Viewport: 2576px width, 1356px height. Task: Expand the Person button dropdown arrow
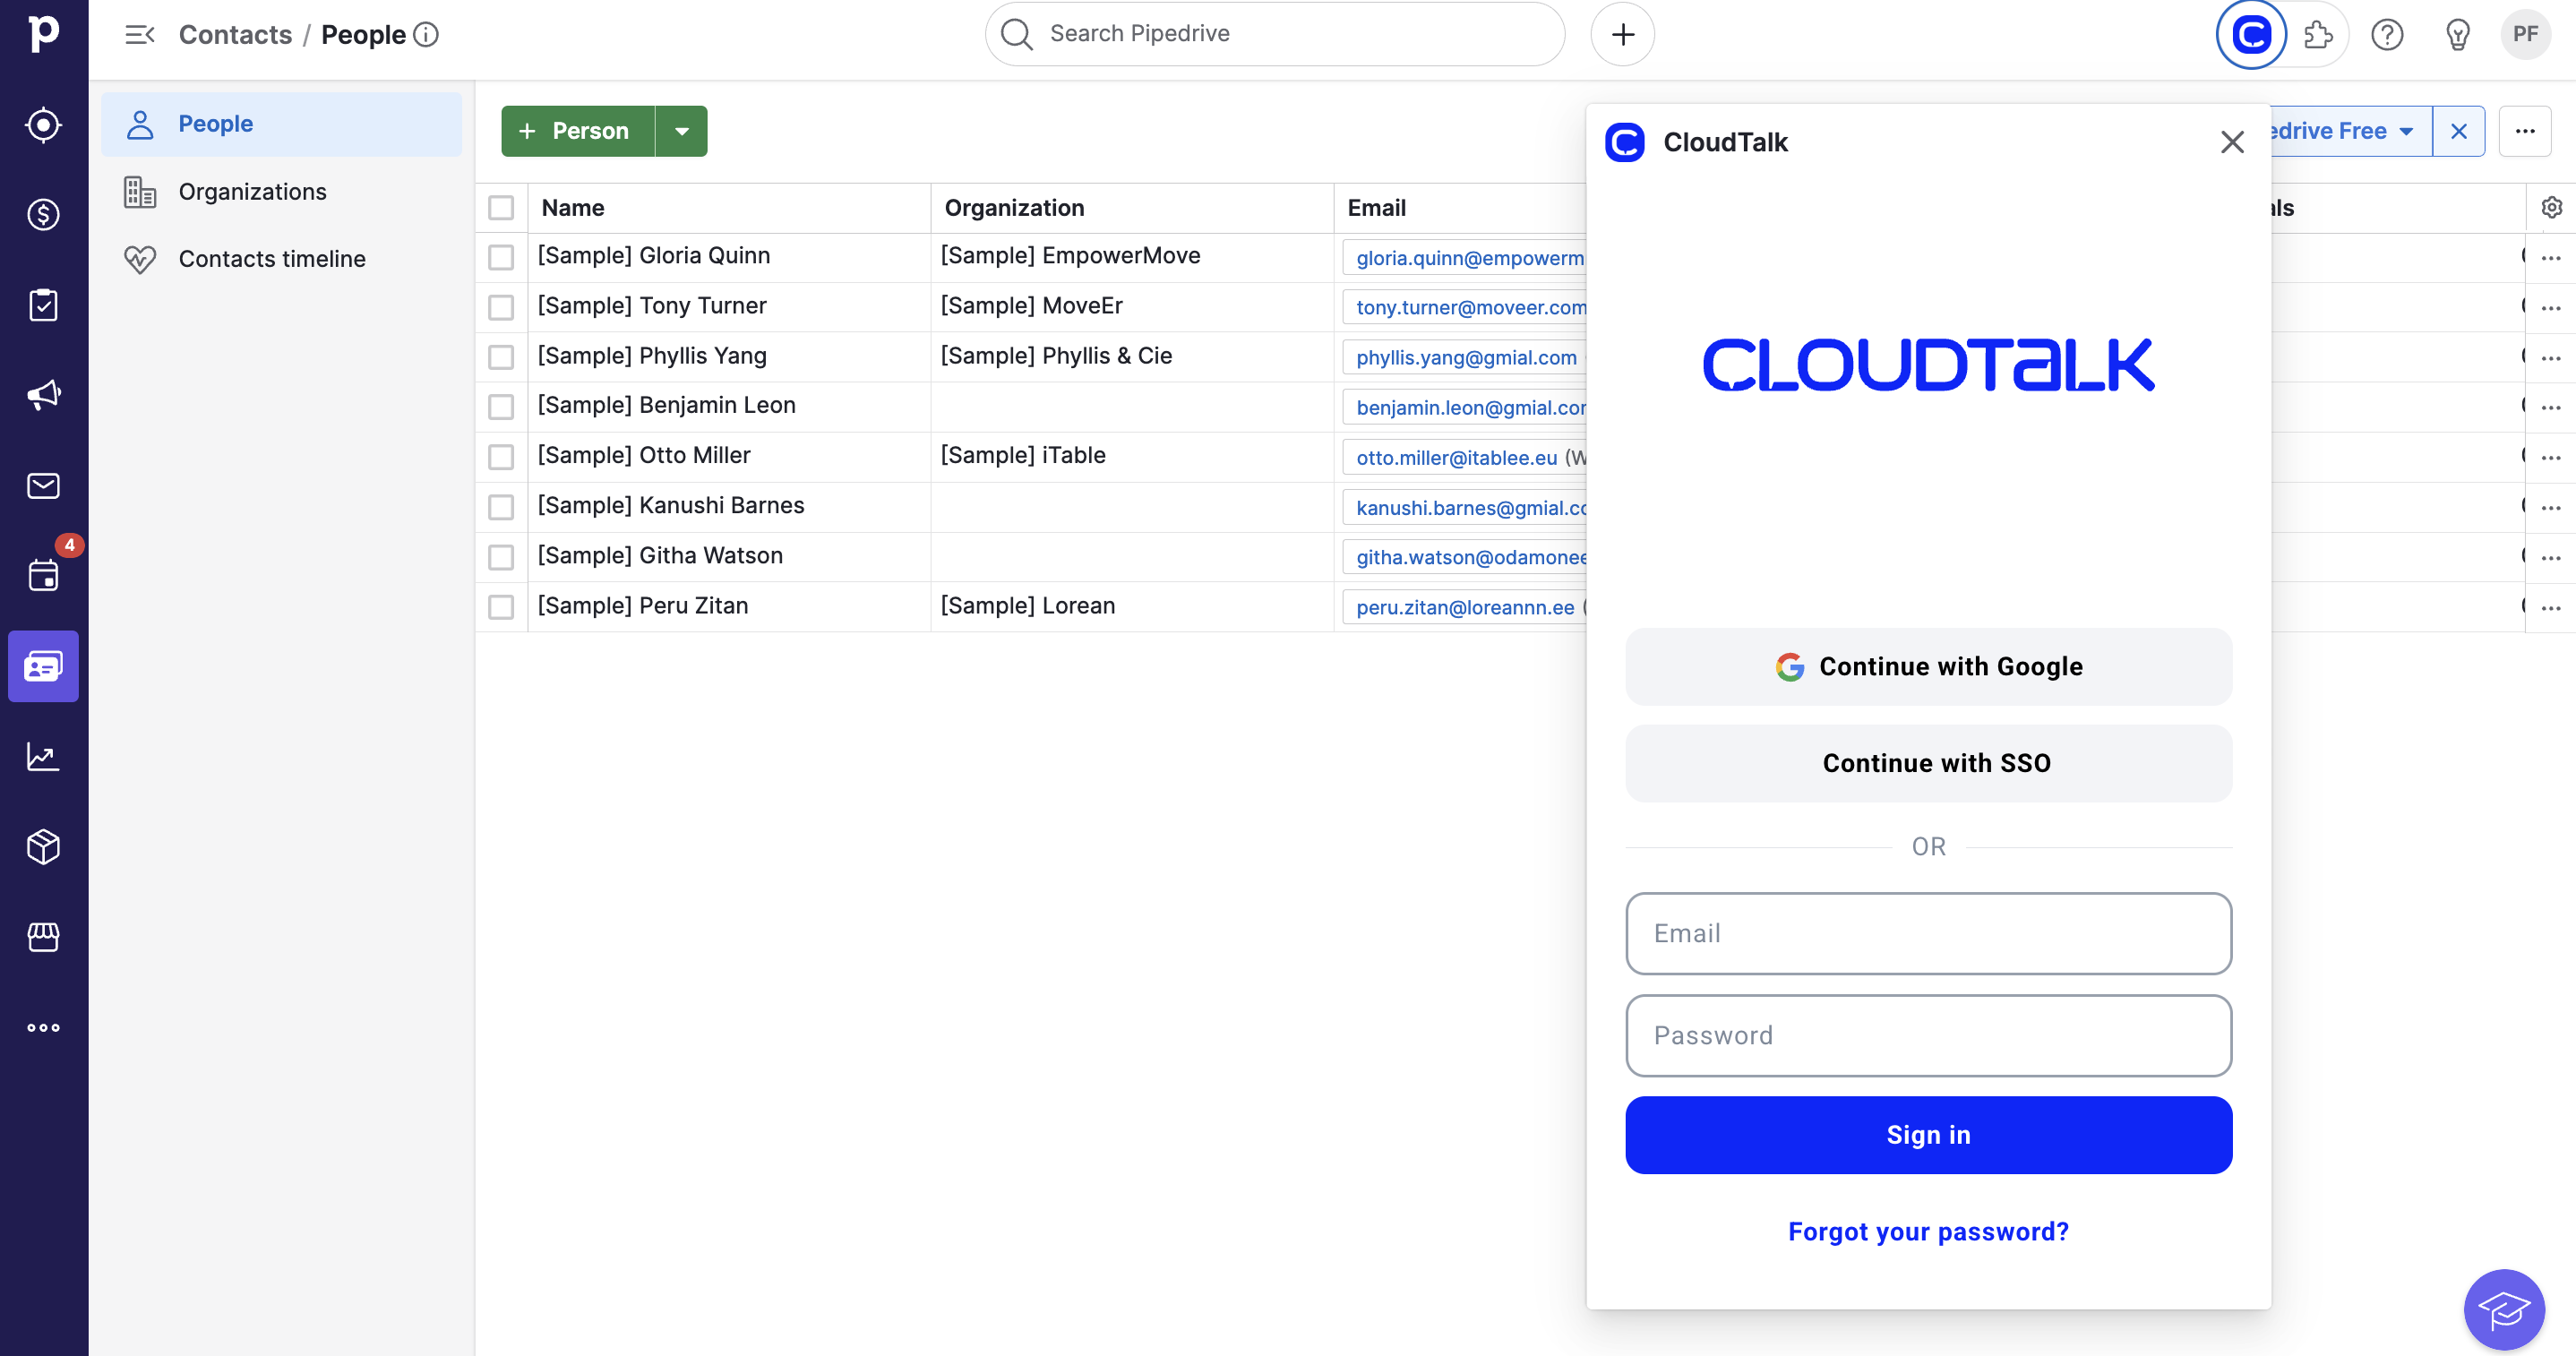[x=681, y=131]
